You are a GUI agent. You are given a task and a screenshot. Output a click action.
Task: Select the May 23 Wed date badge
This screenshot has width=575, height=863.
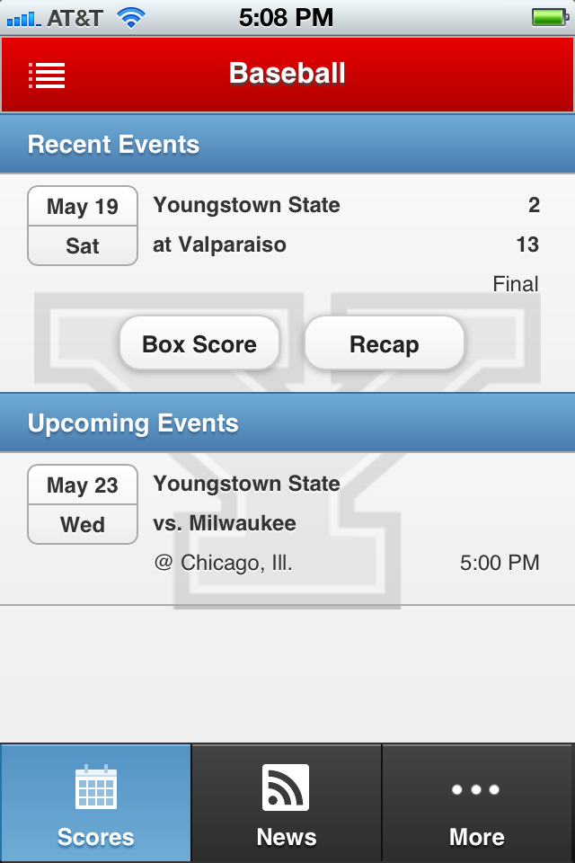83,504
